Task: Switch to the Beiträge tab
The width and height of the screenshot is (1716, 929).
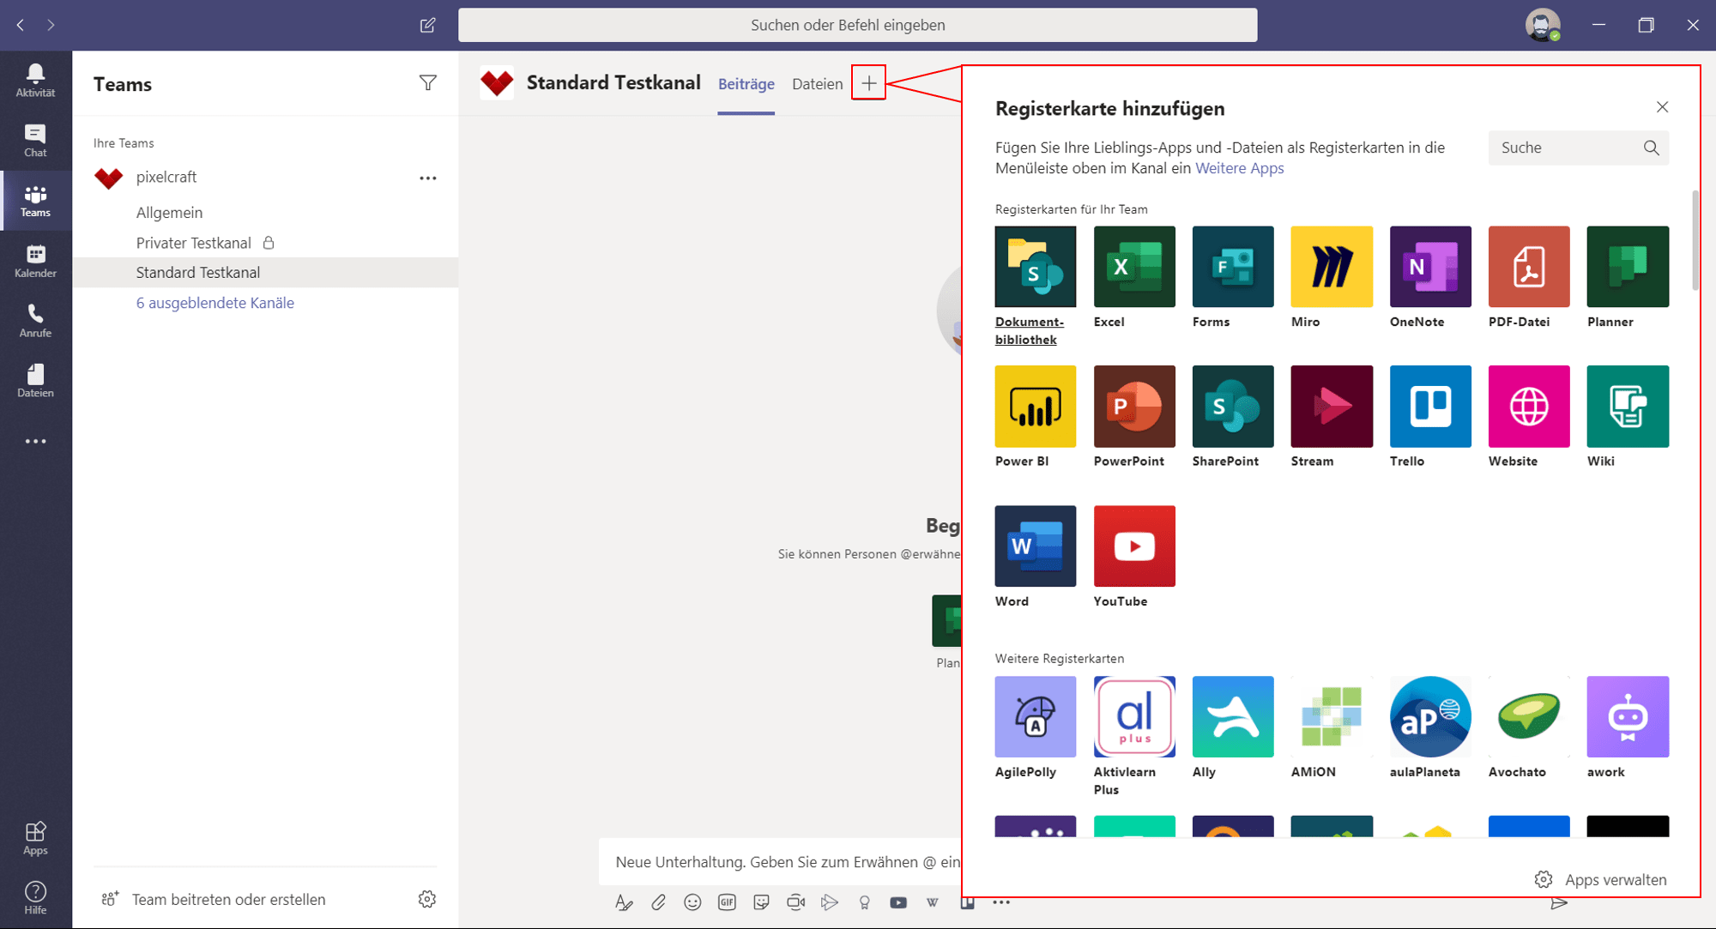Action: pyautogui.click(x=746, y=84)
